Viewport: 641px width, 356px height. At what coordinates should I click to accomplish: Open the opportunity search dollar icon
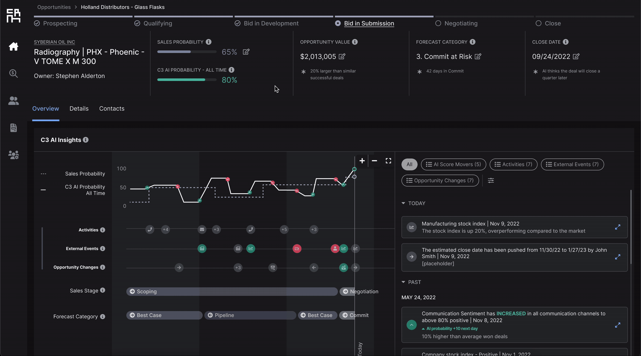14,74
